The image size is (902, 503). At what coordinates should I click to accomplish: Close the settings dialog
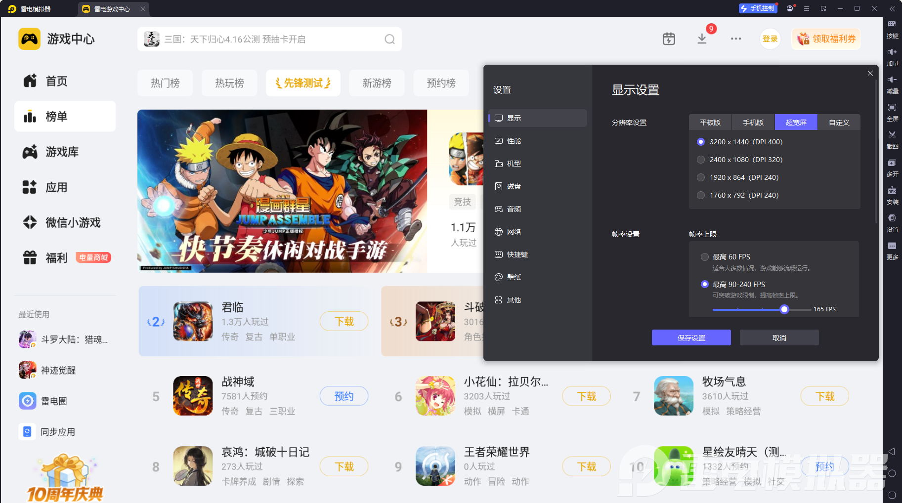coord(870,73)
